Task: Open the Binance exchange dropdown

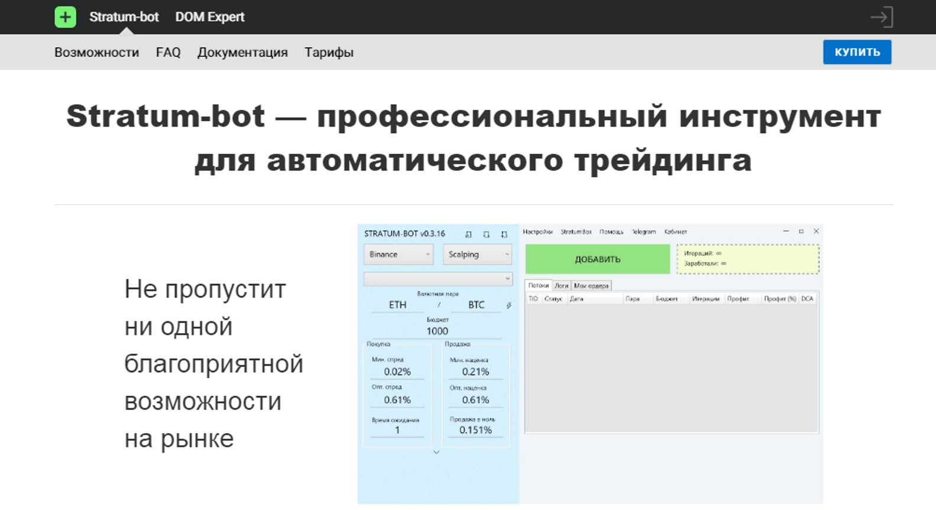Action: [x=399, y=254]
